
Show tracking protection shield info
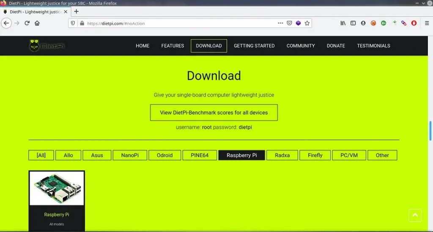(x=73, y=23)
